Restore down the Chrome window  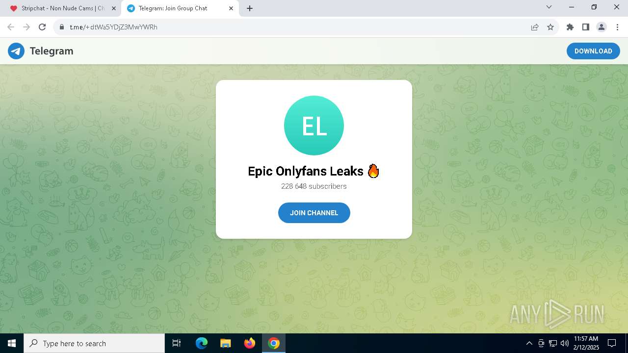coord(594,7)
